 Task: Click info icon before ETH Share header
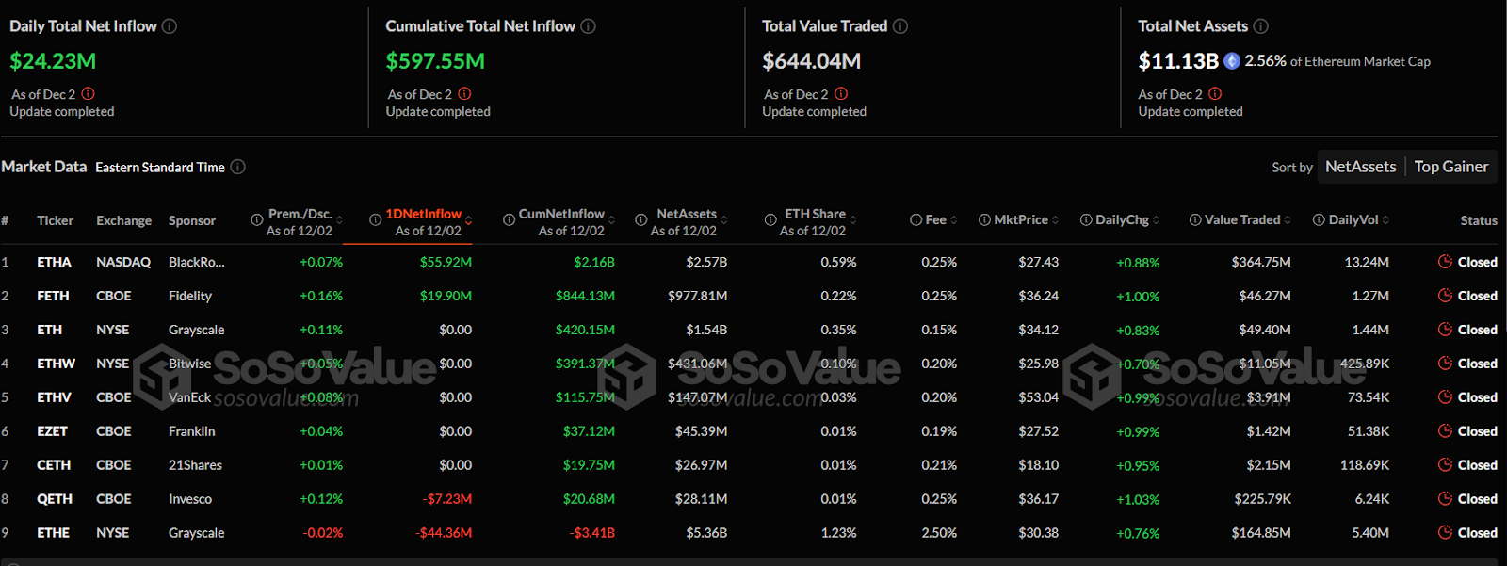point(770,219)
